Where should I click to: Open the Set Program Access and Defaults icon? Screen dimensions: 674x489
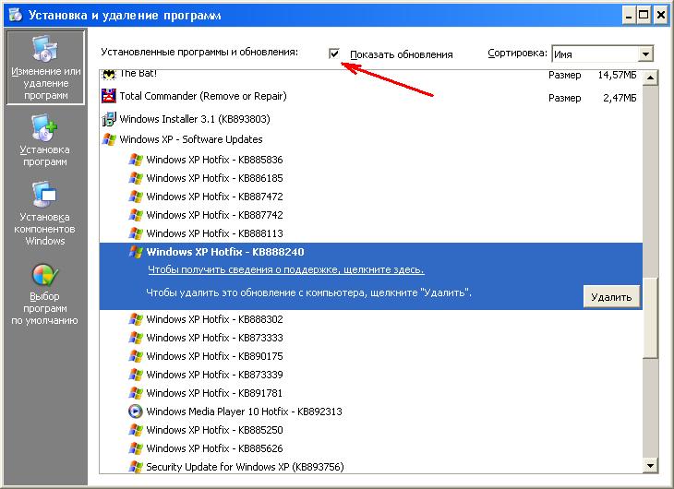pyautogui.click(x=44, y=275)
